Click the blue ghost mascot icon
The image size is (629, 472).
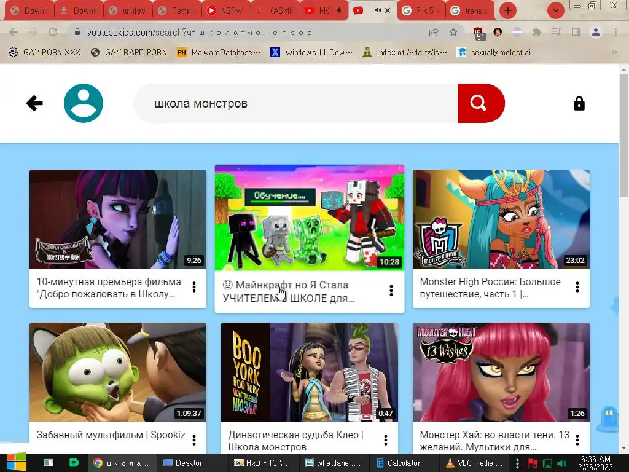coord(609,419)
